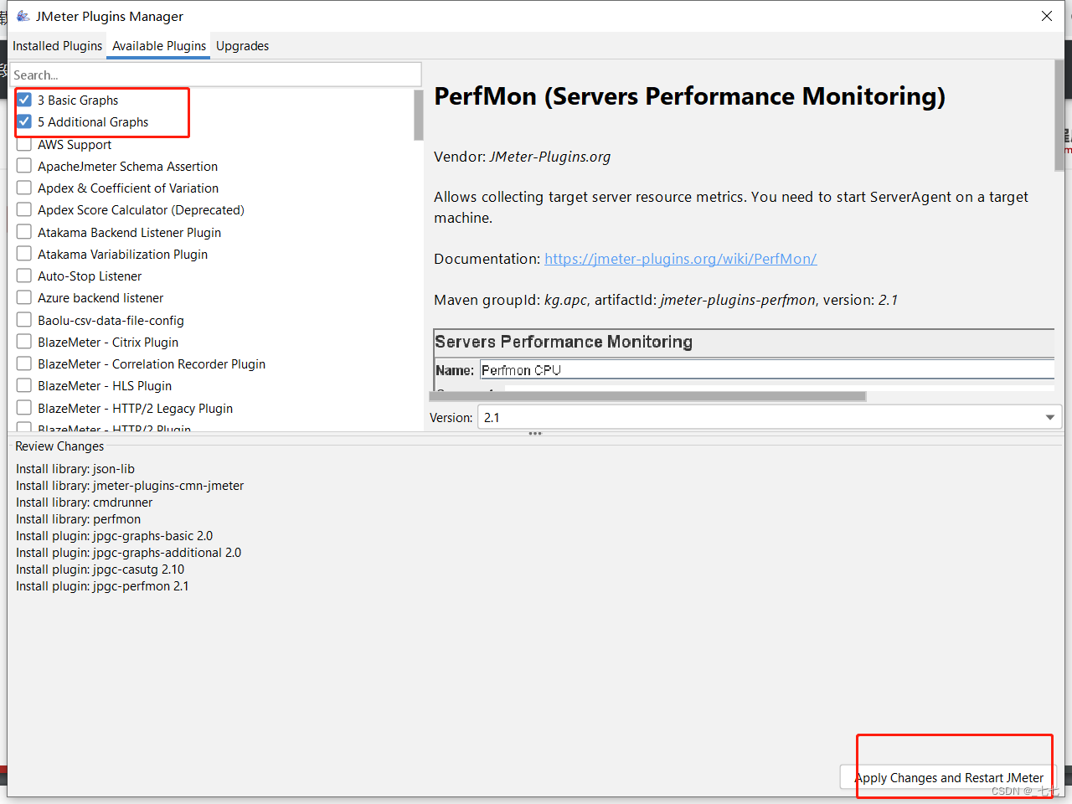Select BlazeMeter - Citrix Plugin name
This screenshot has width=1072, height=804.
coord(108,342)
